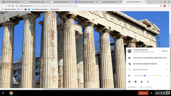The width and height of the screenshot is (171, 96).
Task: View site information icon in address bar
Action: [17, 6]
